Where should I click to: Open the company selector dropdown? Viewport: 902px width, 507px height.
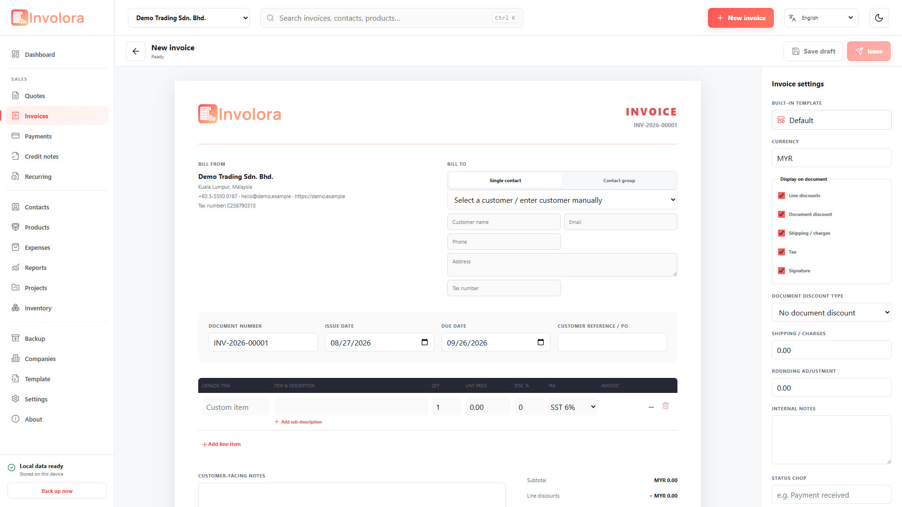(x=189, y=18)
